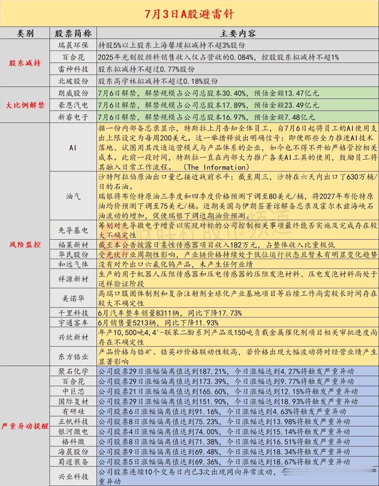Select stock name 银河微电
Viewport: 379px width, 486px height.
[73, 432]
